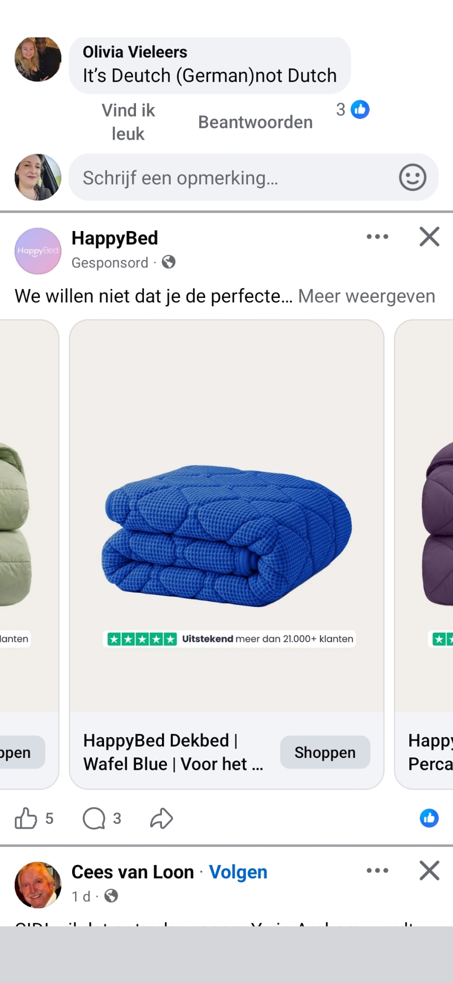Click 'Beantwoorden' to reply to comment
The width and height of the screenshot is (453, 983).
tap(255, 122)
